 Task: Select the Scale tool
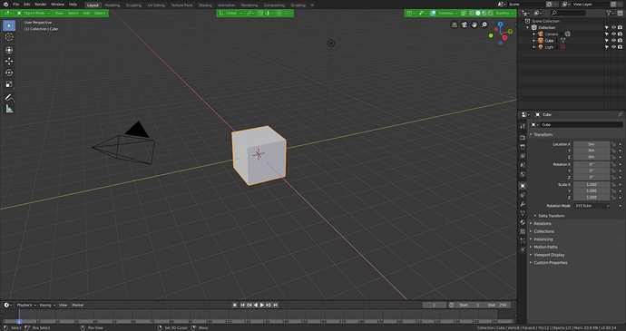[x=9, y=84]
